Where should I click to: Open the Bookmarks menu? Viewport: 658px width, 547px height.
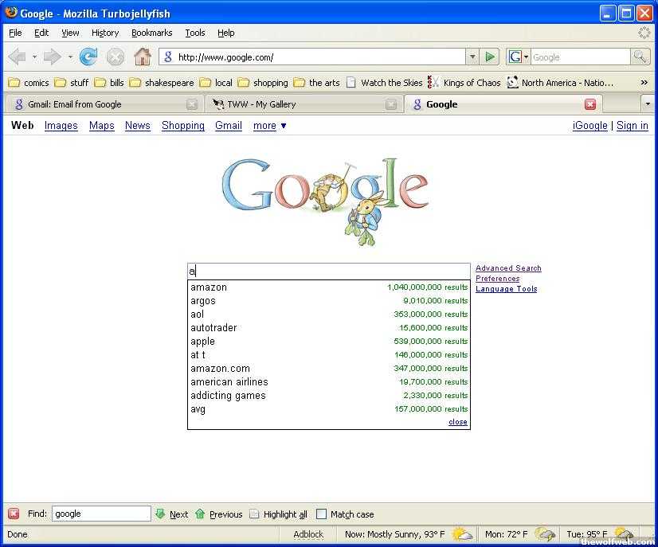[151, 33]
